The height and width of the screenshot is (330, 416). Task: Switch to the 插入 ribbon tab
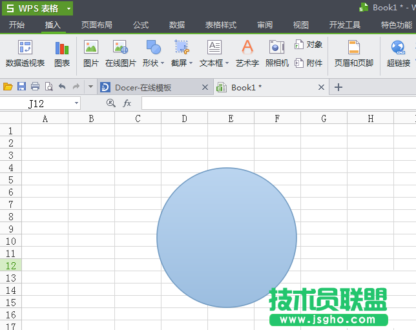pyautogui.click(x=53, y=25)
